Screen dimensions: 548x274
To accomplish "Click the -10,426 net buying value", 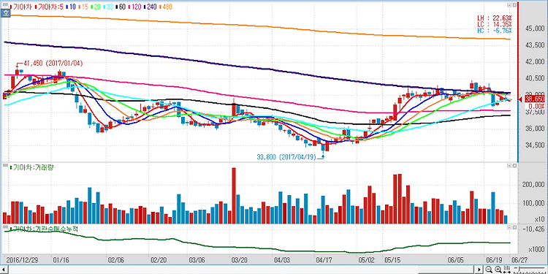I will coord(533,229).
